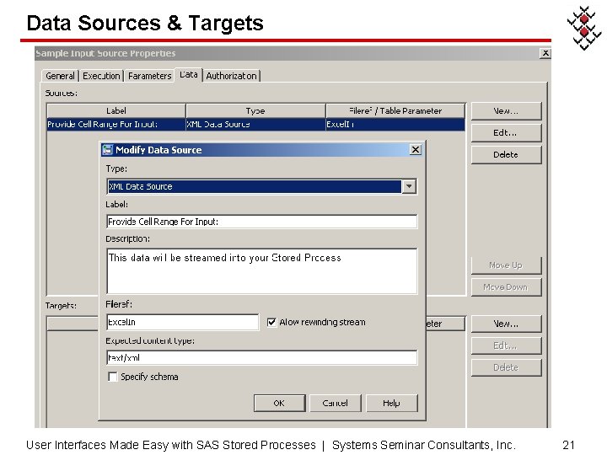Switch to the General tab

tap(60, 76)
